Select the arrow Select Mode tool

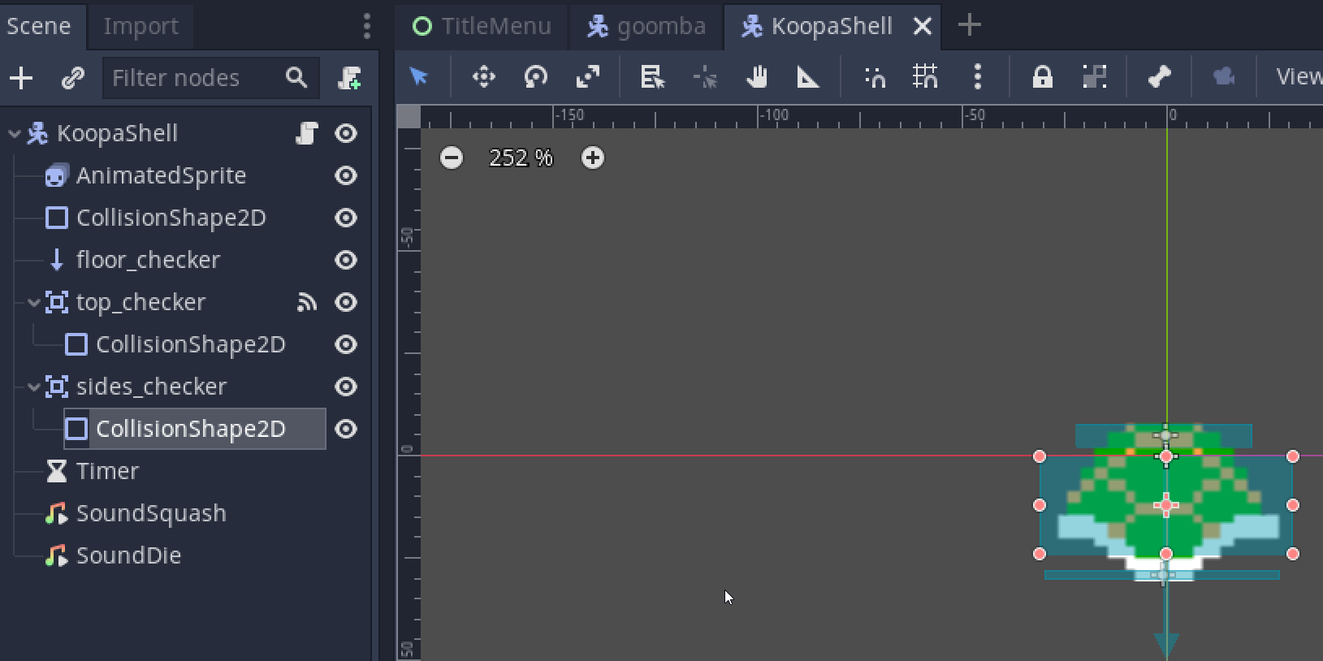[x=419, y=77]
